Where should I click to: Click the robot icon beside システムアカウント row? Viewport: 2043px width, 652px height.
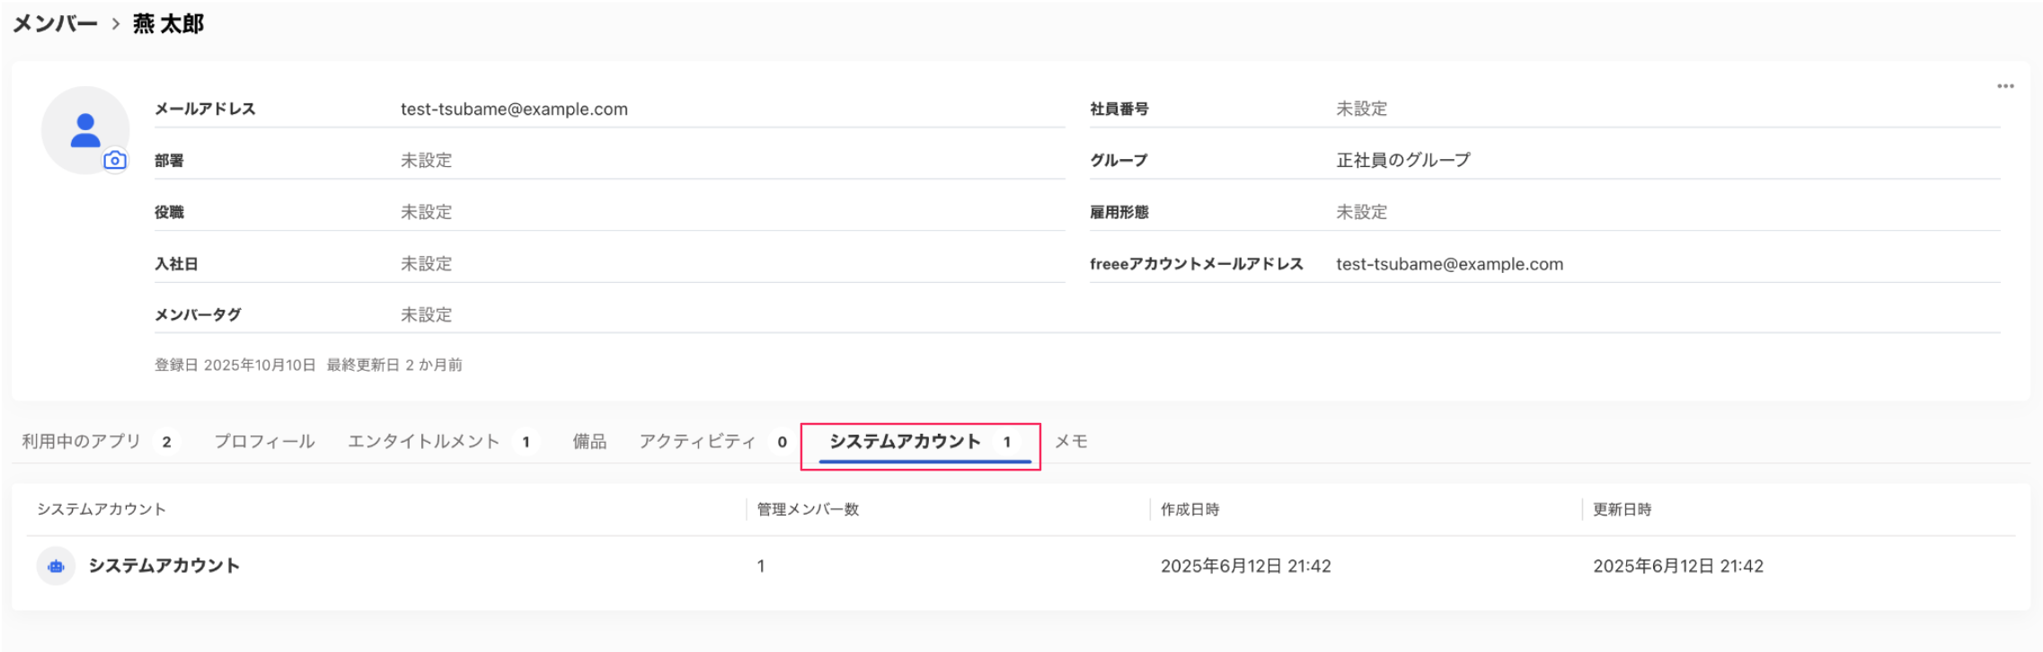[x=56, y=566]
